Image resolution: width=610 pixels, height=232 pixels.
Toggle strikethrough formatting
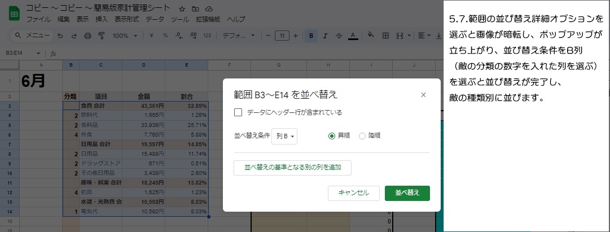[339, 36]
